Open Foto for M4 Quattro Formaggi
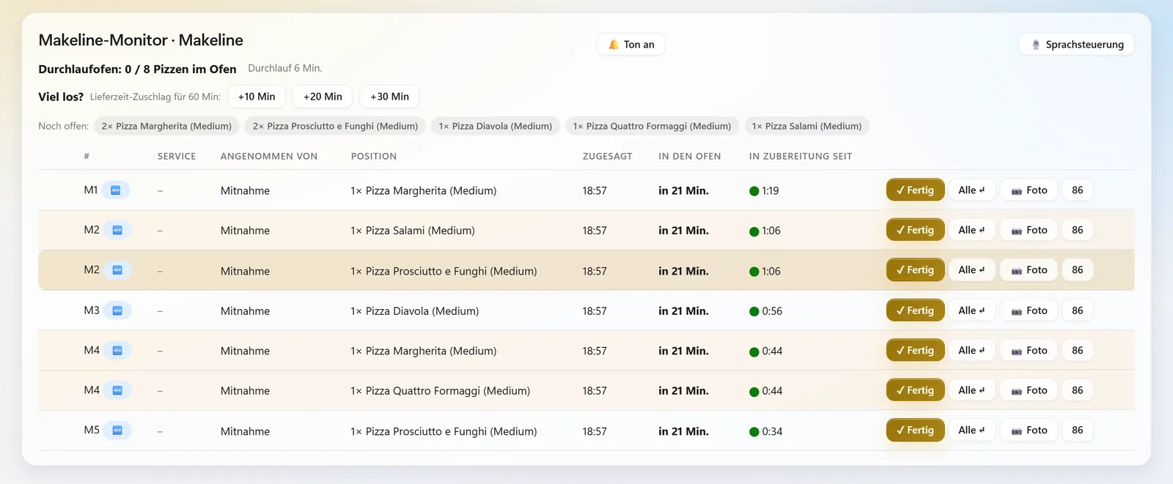Viewport: 1173px width, 484px height. click(1029, 390)
